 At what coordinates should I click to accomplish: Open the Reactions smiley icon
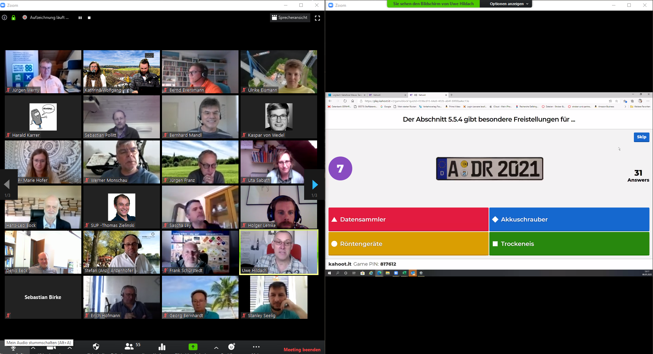pyautogui.click(x=232, y=346)
